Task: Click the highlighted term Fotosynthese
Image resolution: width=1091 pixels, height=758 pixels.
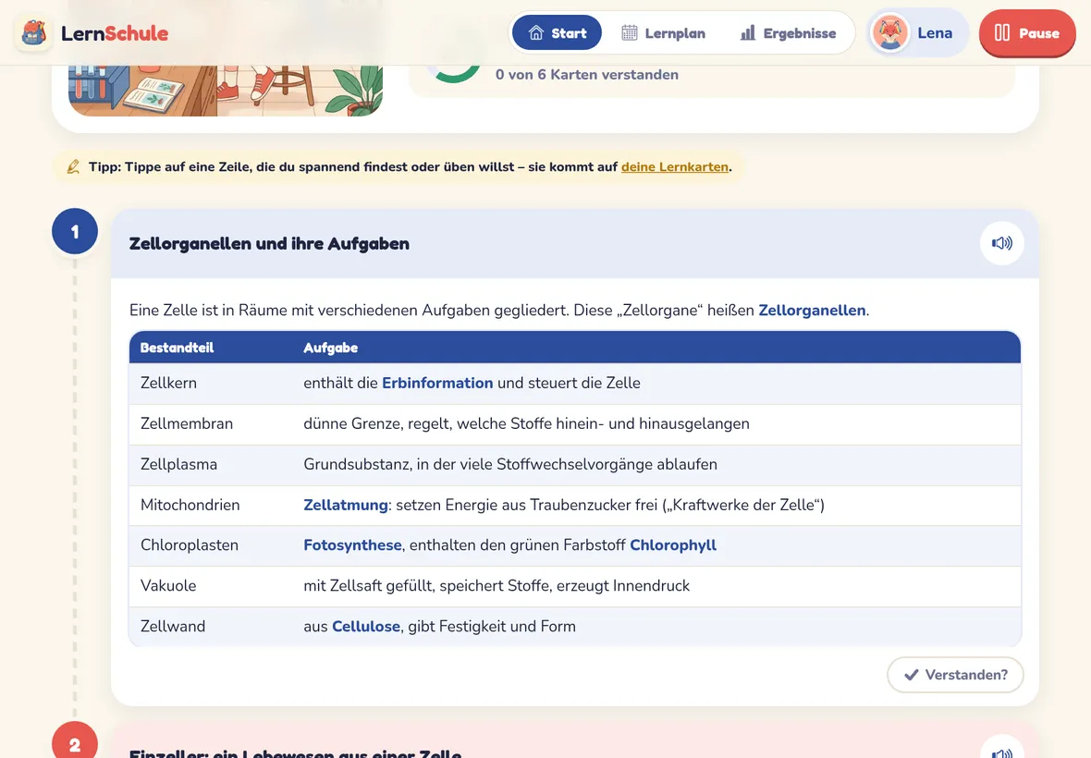Action: [352, 545]
